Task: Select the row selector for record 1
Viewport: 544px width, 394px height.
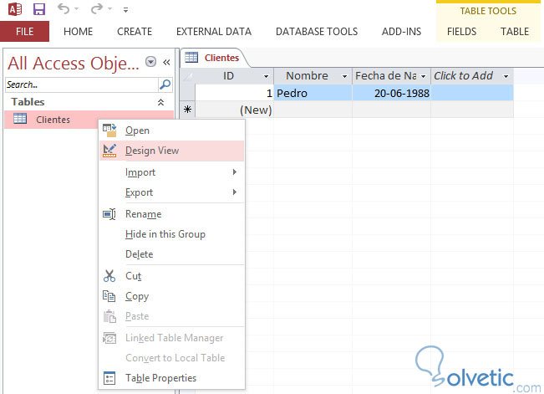Action: click(188, 93)
